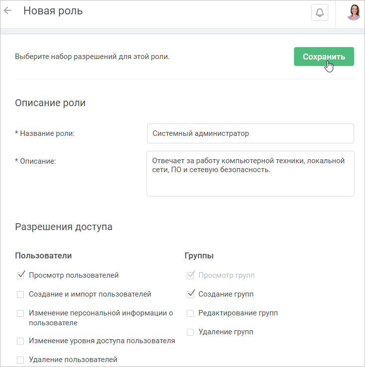
Task: Edit the Название роли text field
Action: click(250, 133)
